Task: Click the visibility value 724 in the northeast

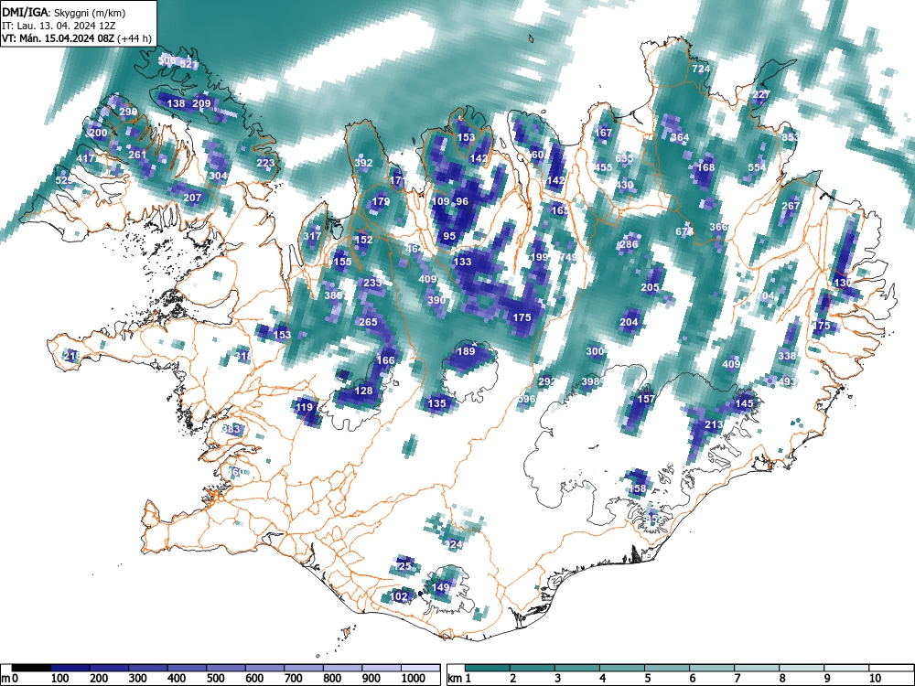Action: [x=701, y=69]
